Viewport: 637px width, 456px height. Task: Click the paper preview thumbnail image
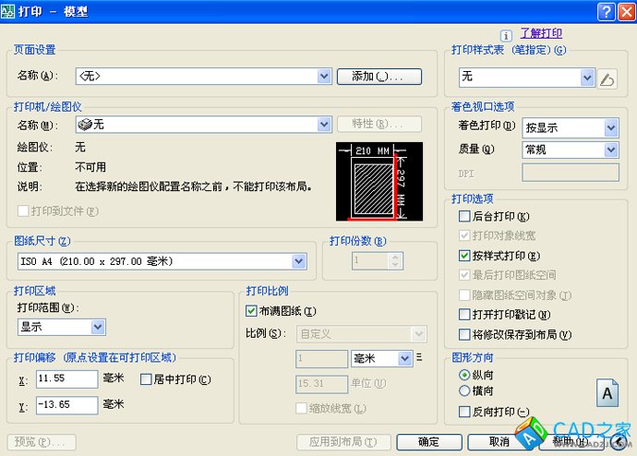(379, 181)
